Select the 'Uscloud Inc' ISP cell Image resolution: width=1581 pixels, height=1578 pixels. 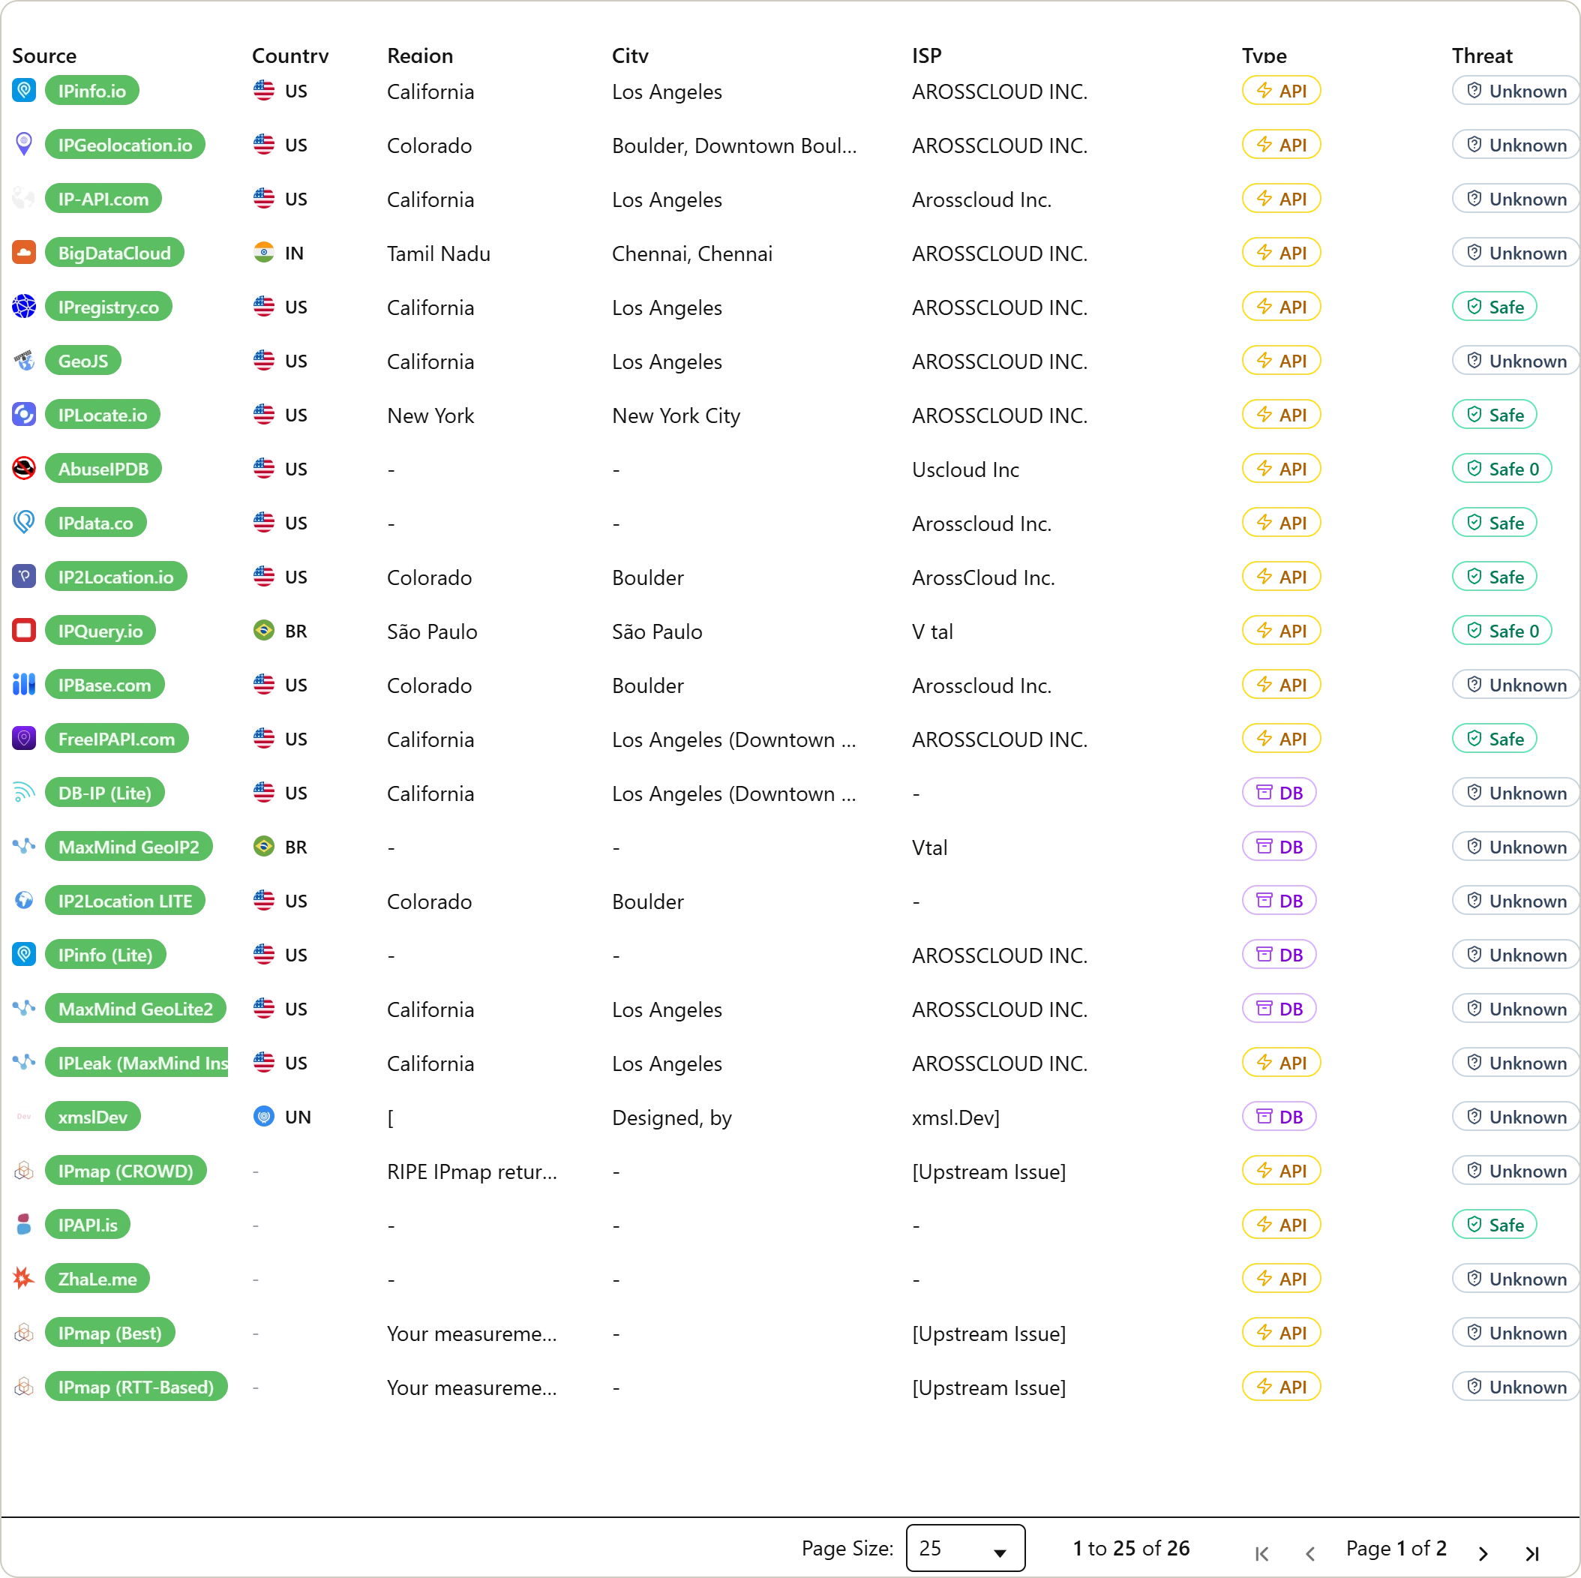click(x=965, y=469)
